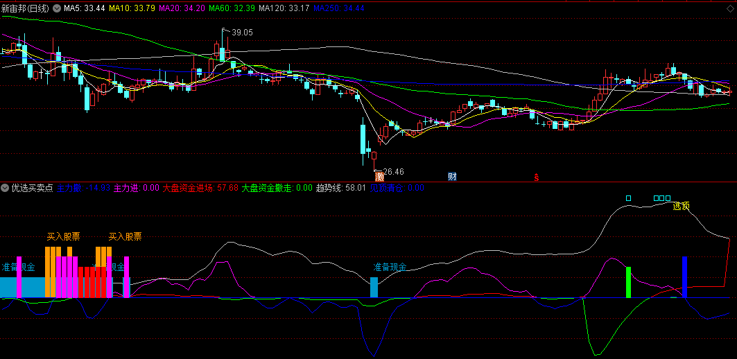Select the 趋势线: 58.01 value
This screenshot has width=737, height=359.
tap(341, 188)
